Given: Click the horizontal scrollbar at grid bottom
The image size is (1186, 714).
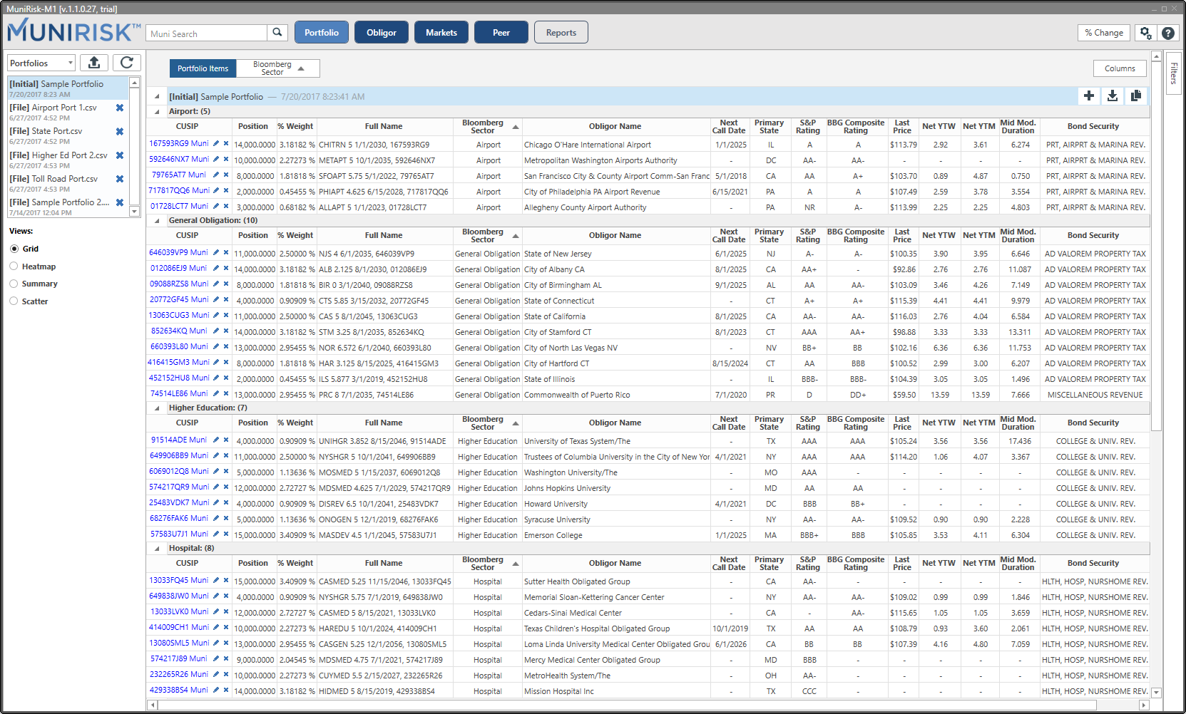Looking at the screenshot, I should pos(627,705).
